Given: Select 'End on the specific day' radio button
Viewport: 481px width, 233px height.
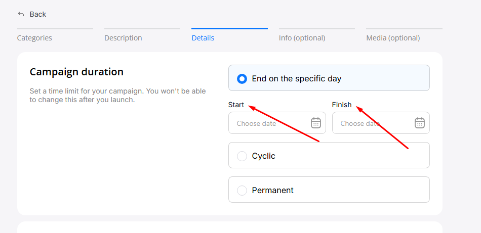Looking at the screenshot, I should tap(242, 78).
